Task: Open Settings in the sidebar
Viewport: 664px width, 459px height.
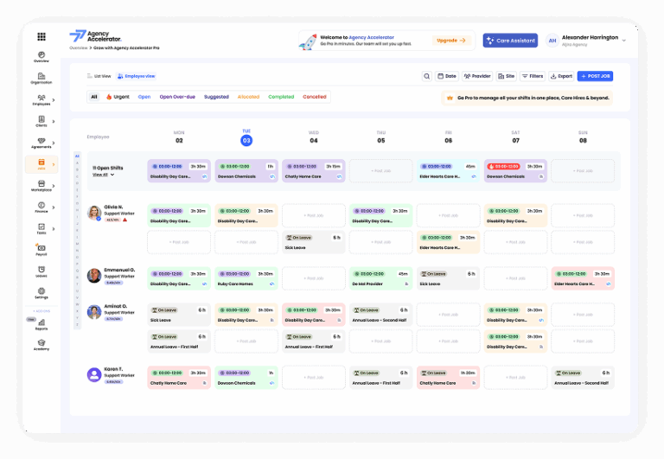Action: [x=41, y=293]
